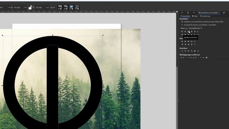Open the 'Relativ zu: Auswahlbereich' dropdown
Screen dimensions: 229x129
[195, 28]
